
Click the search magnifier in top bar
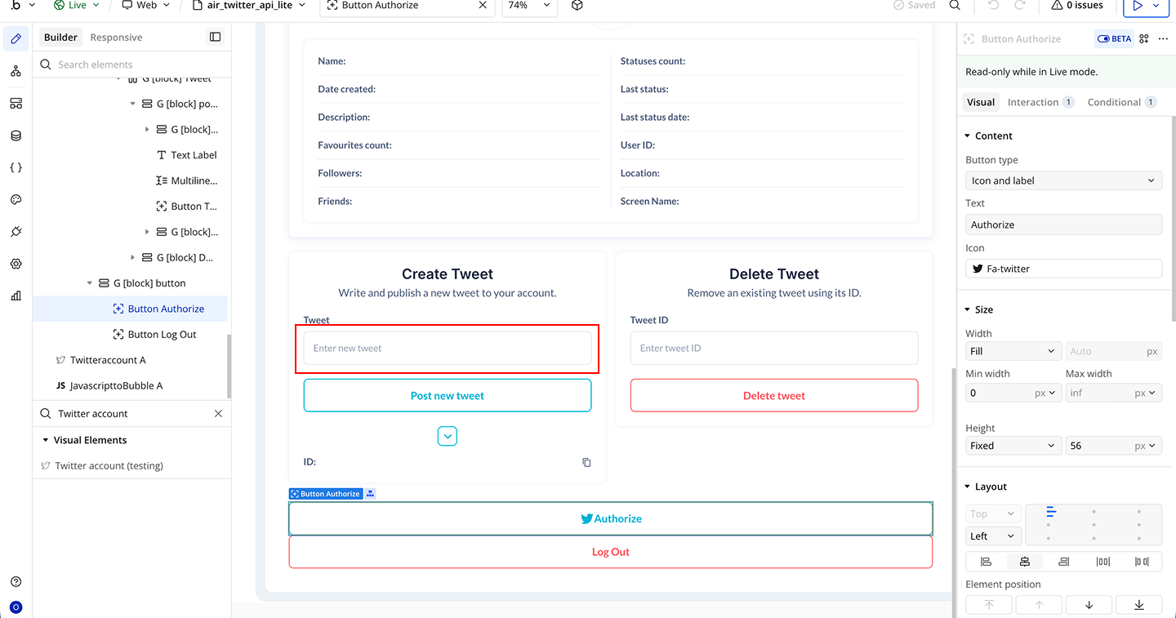pos(955,6)
